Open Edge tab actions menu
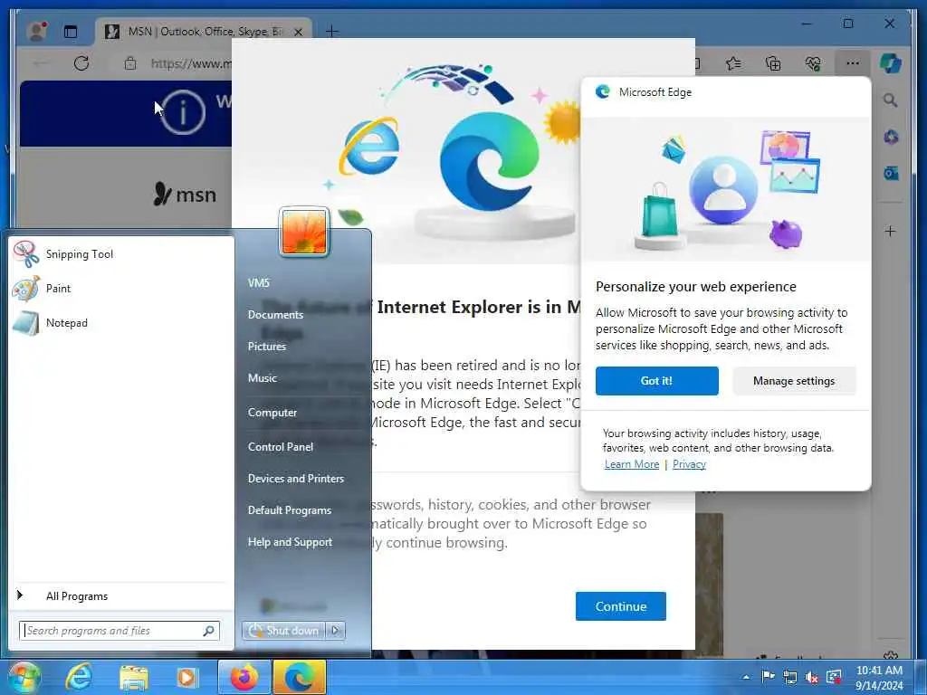The width and height of the screenshot is (927, 695). pyautogui.click(x=71, y=32)
